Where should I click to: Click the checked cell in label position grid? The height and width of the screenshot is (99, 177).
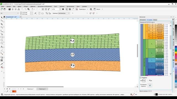pos(150,85)
